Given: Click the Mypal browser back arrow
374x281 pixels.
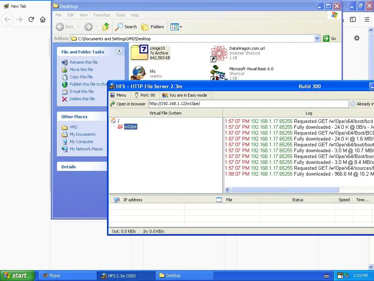Looking at the screenshot, I should click(7, 19).
